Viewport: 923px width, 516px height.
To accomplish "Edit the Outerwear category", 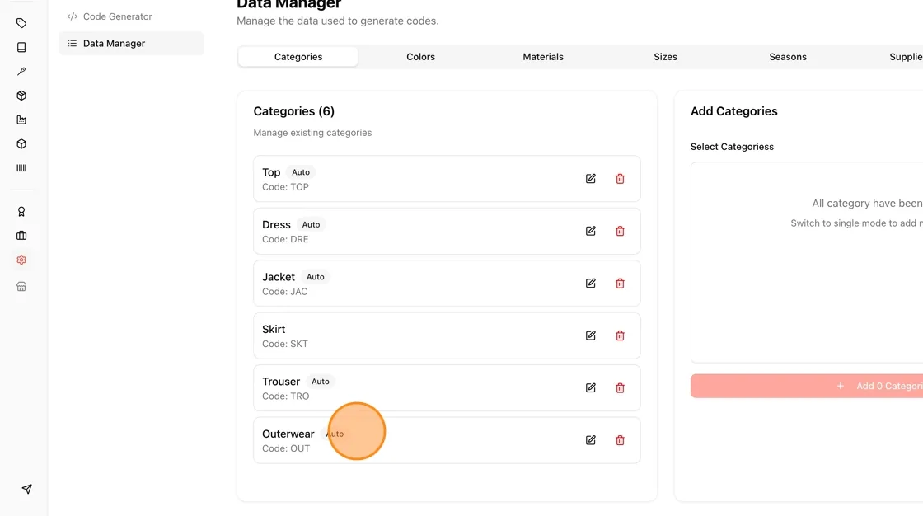I will (590, 440).
